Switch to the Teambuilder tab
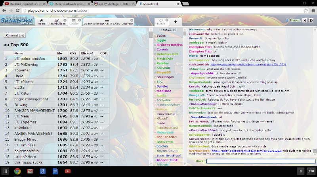This screenshot has width=317, height=177. 57,22
